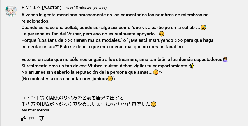The image size is (248, 126).
Task: Click the kissing face emoji after 'amas...'
Action: pyautogui.click(x=156, y=72)
